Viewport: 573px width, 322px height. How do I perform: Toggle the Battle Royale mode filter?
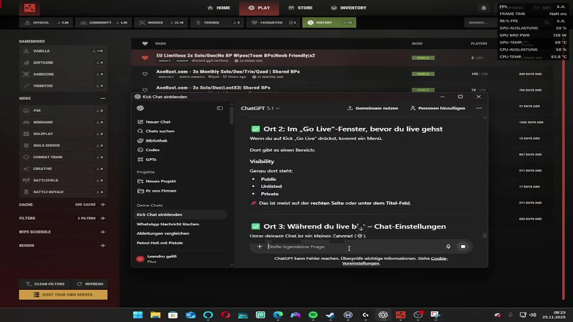click(x=63, y=192)
